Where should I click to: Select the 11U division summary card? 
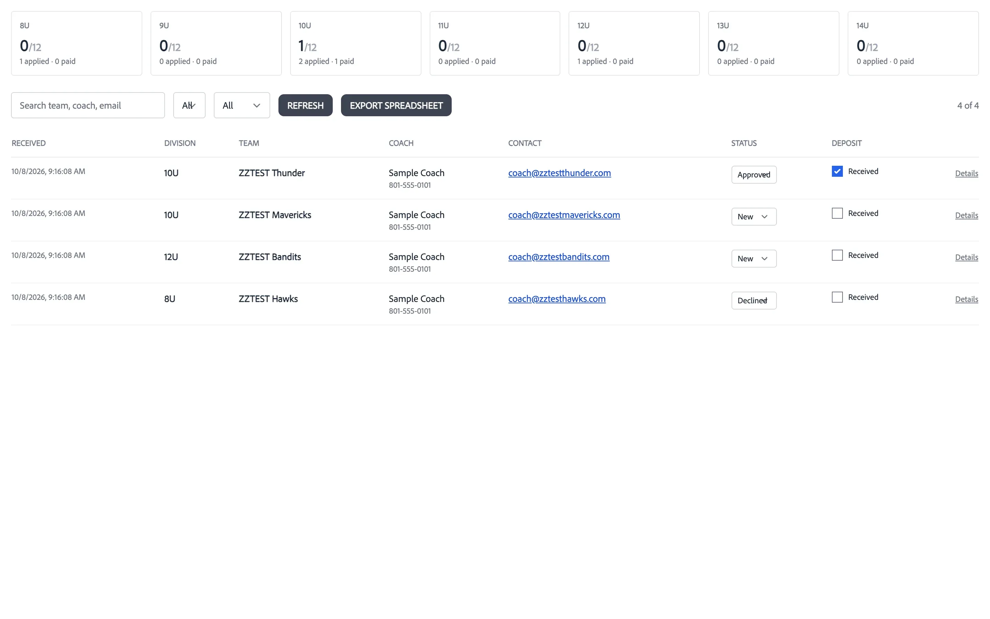pyautogui.click(x=495, y=43)
